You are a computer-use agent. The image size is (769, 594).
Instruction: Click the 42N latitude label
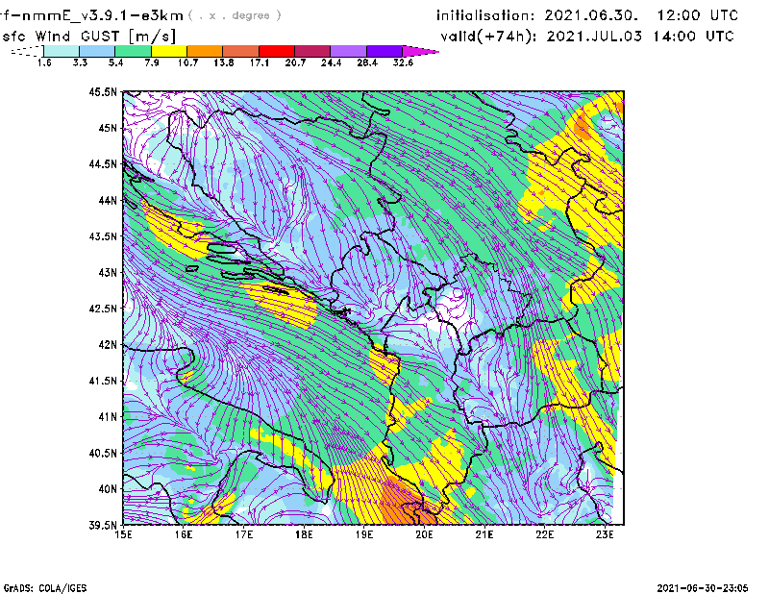tap(108, 345)
